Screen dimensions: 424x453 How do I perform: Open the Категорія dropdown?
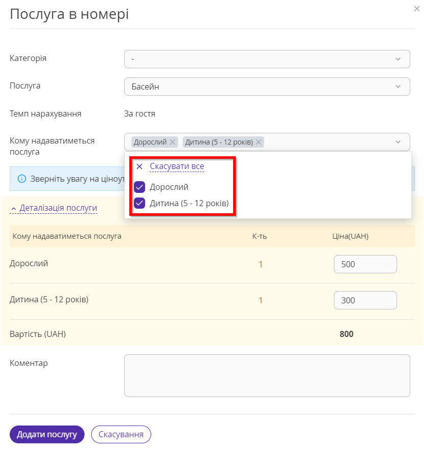(267, 59)
